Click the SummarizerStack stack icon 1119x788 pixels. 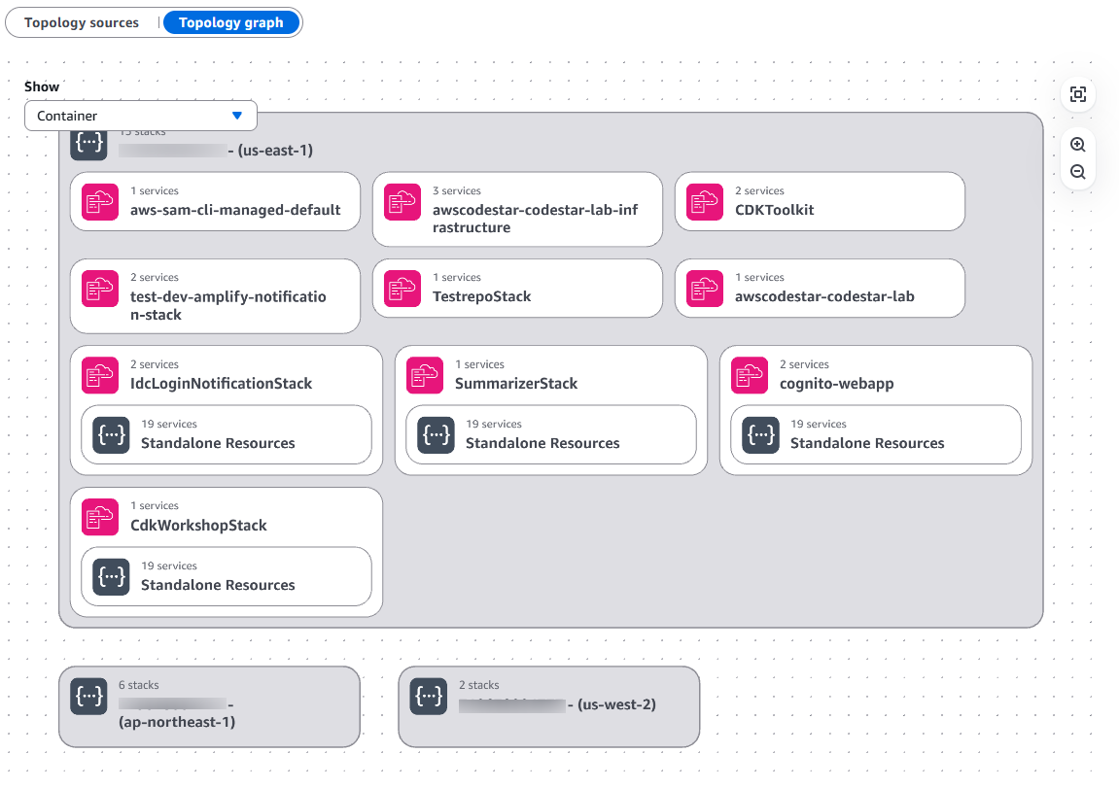click(425, 376)
